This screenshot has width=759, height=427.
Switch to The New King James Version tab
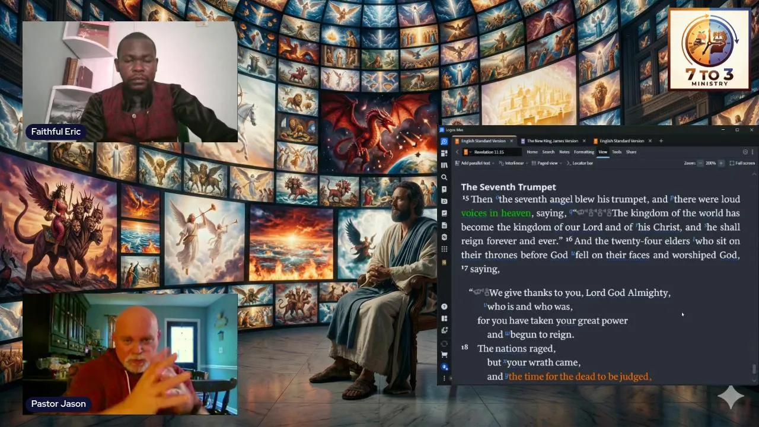pos(553,141)
